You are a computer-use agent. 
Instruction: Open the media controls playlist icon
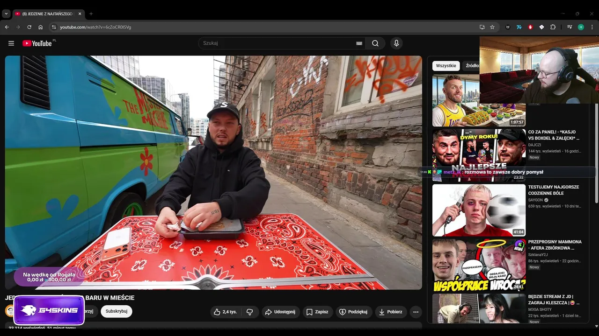click(570, 27)
